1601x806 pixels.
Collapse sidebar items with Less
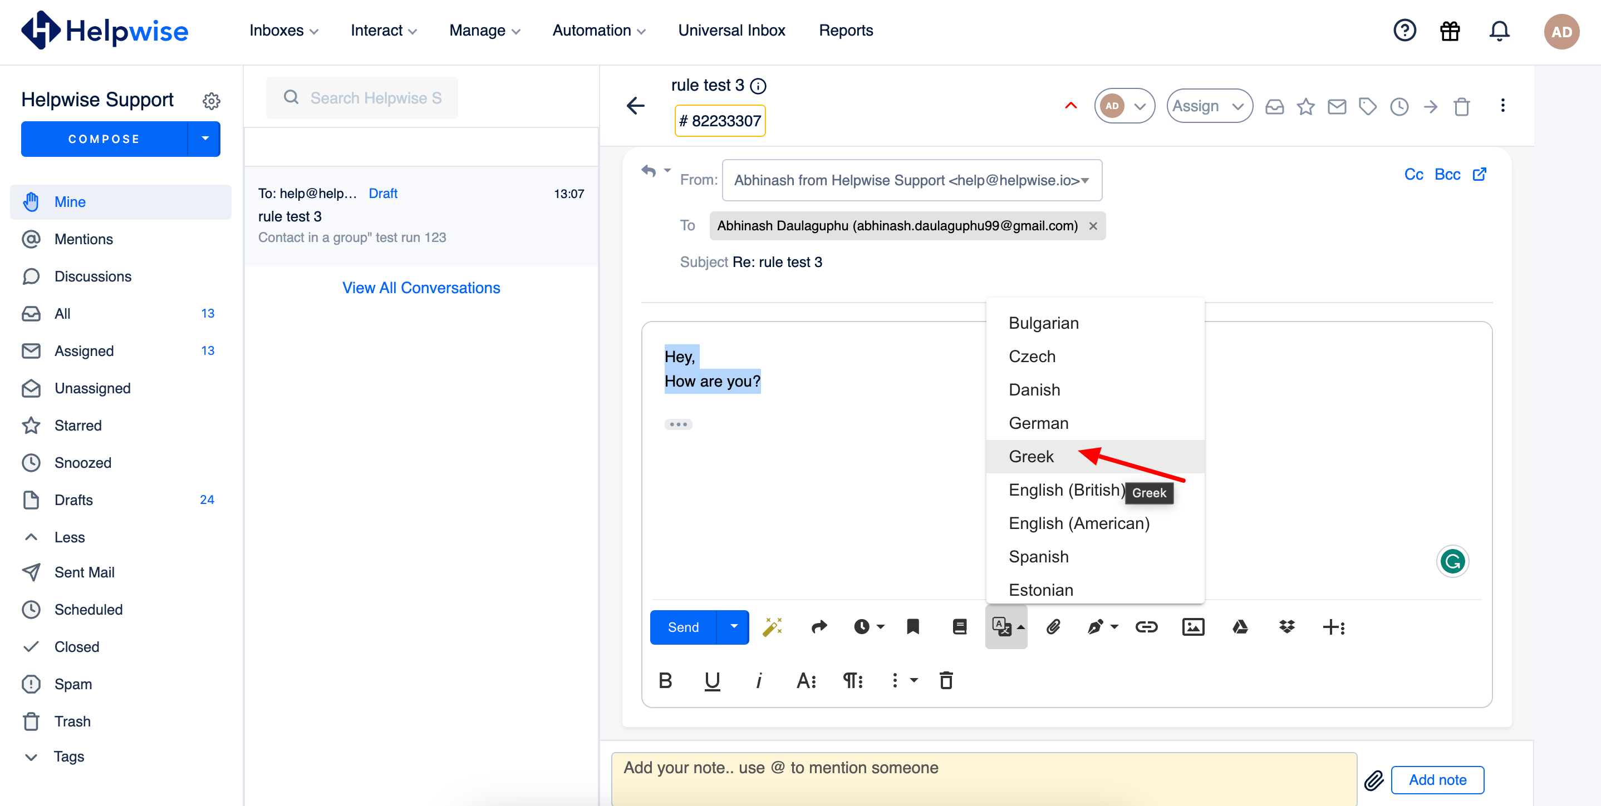(70, 537)
